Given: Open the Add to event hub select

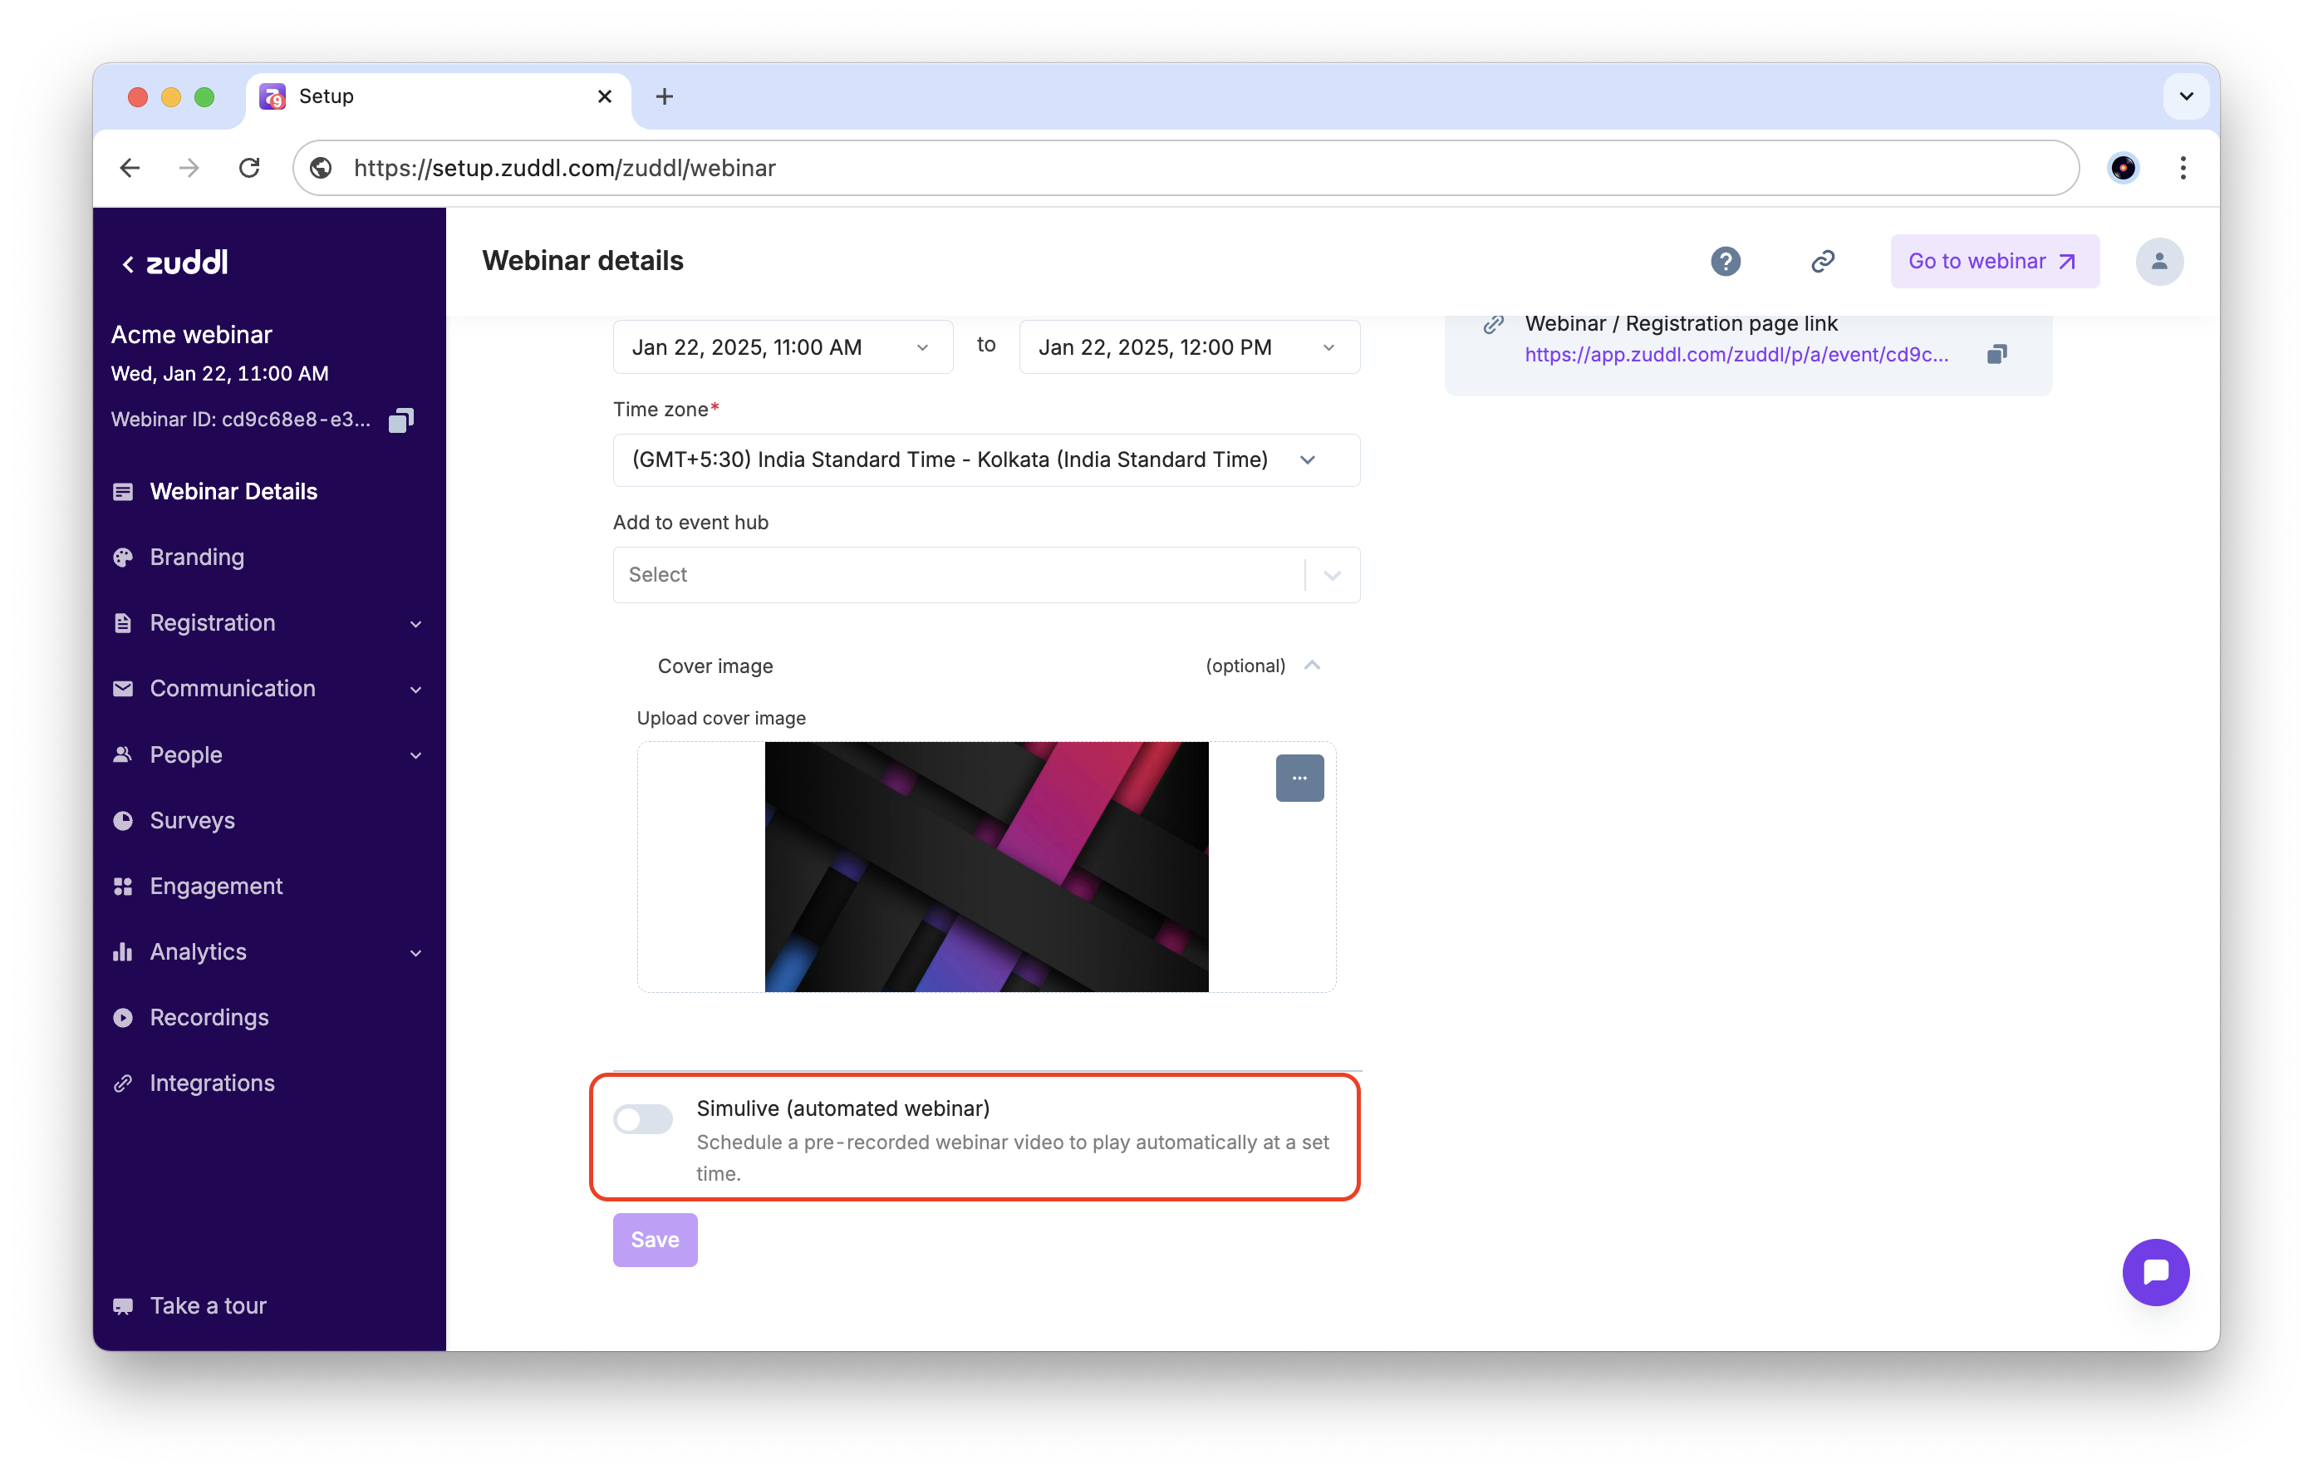Looking at the screenshot, I should [x=985, y=575].
